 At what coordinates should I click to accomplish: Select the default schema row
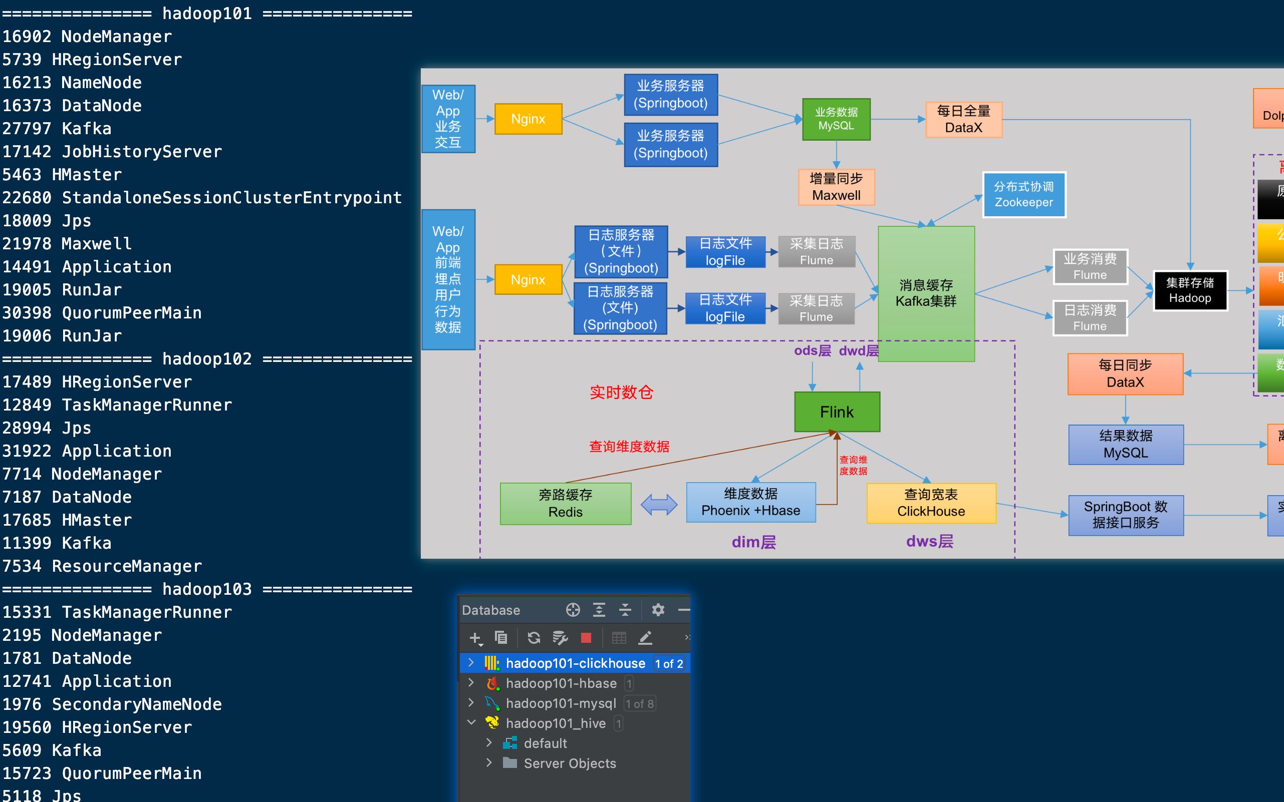coord(576,743)
